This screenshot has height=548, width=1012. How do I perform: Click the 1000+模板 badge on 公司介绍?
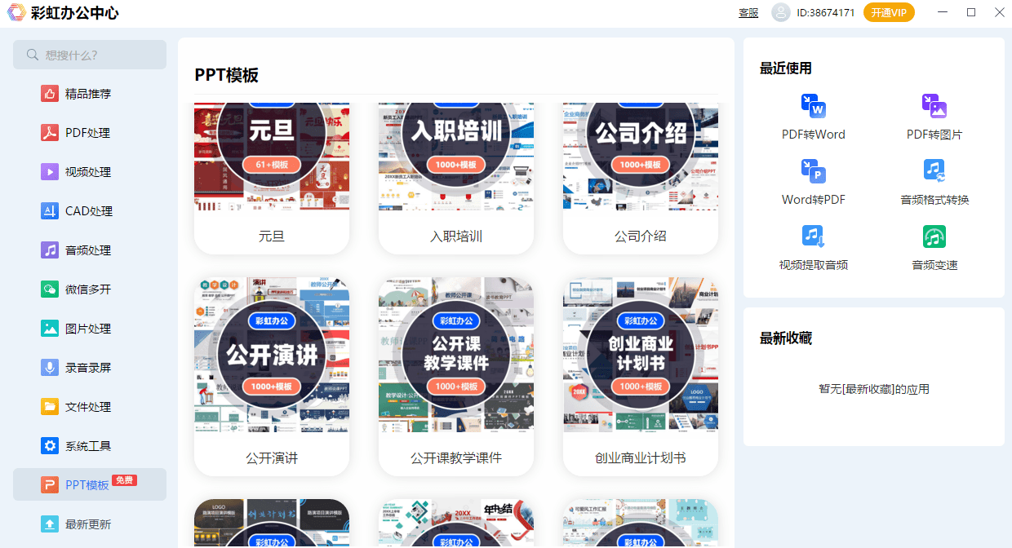click(641, 165)
